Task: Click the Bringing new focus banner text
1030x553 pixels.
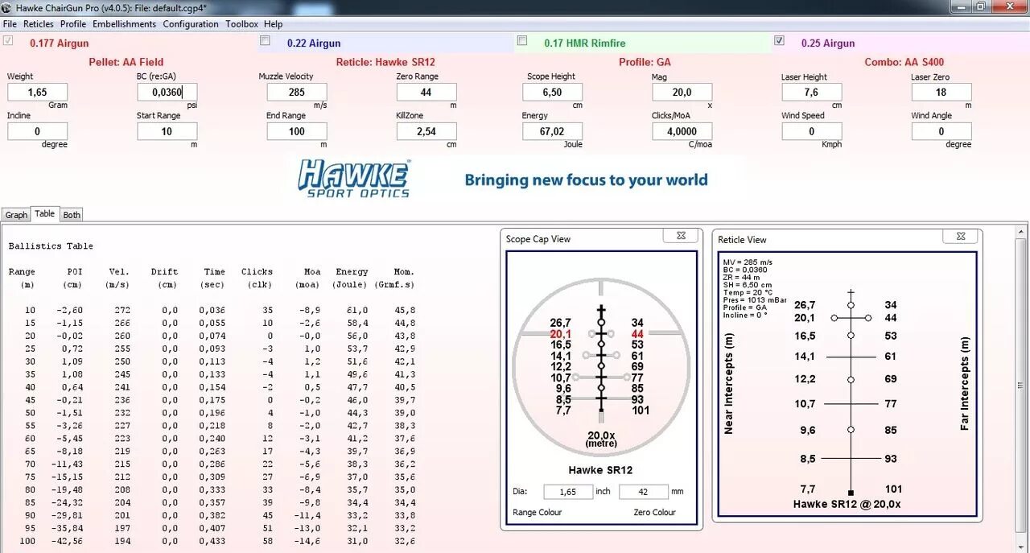Action: 586,180
